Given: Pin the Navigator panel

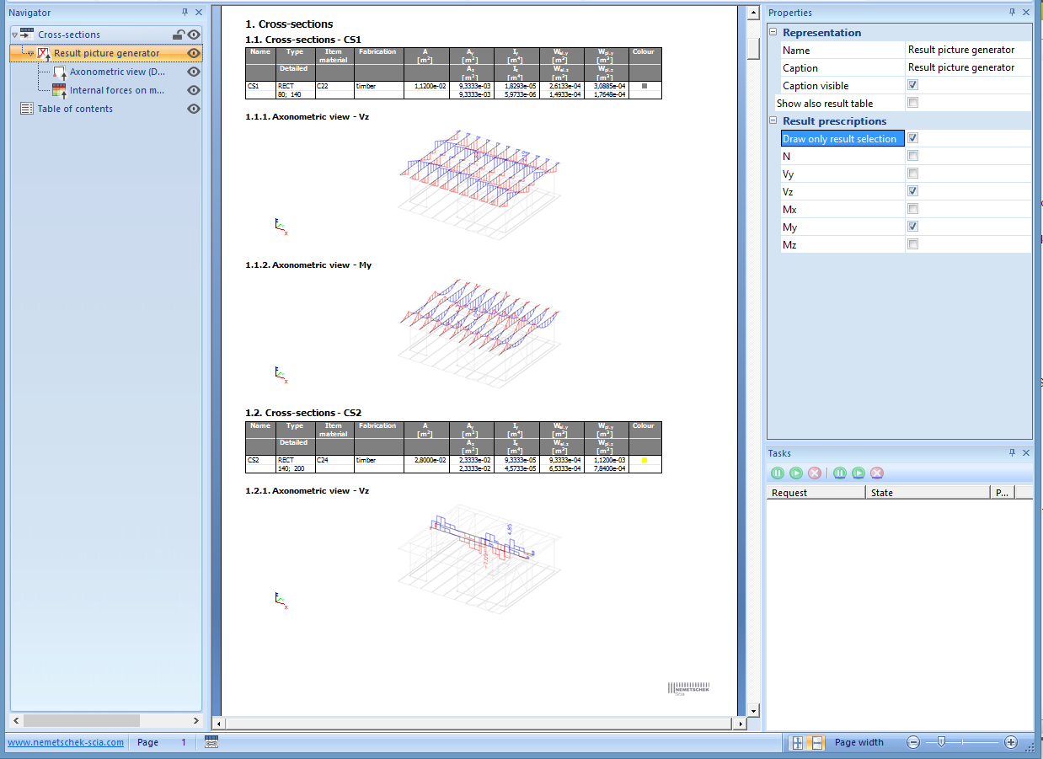Looking at the screenshot, I should point(185,13).
